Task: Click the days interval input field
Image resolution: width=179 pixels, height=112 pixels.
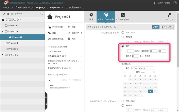Action: coord(130,51)
